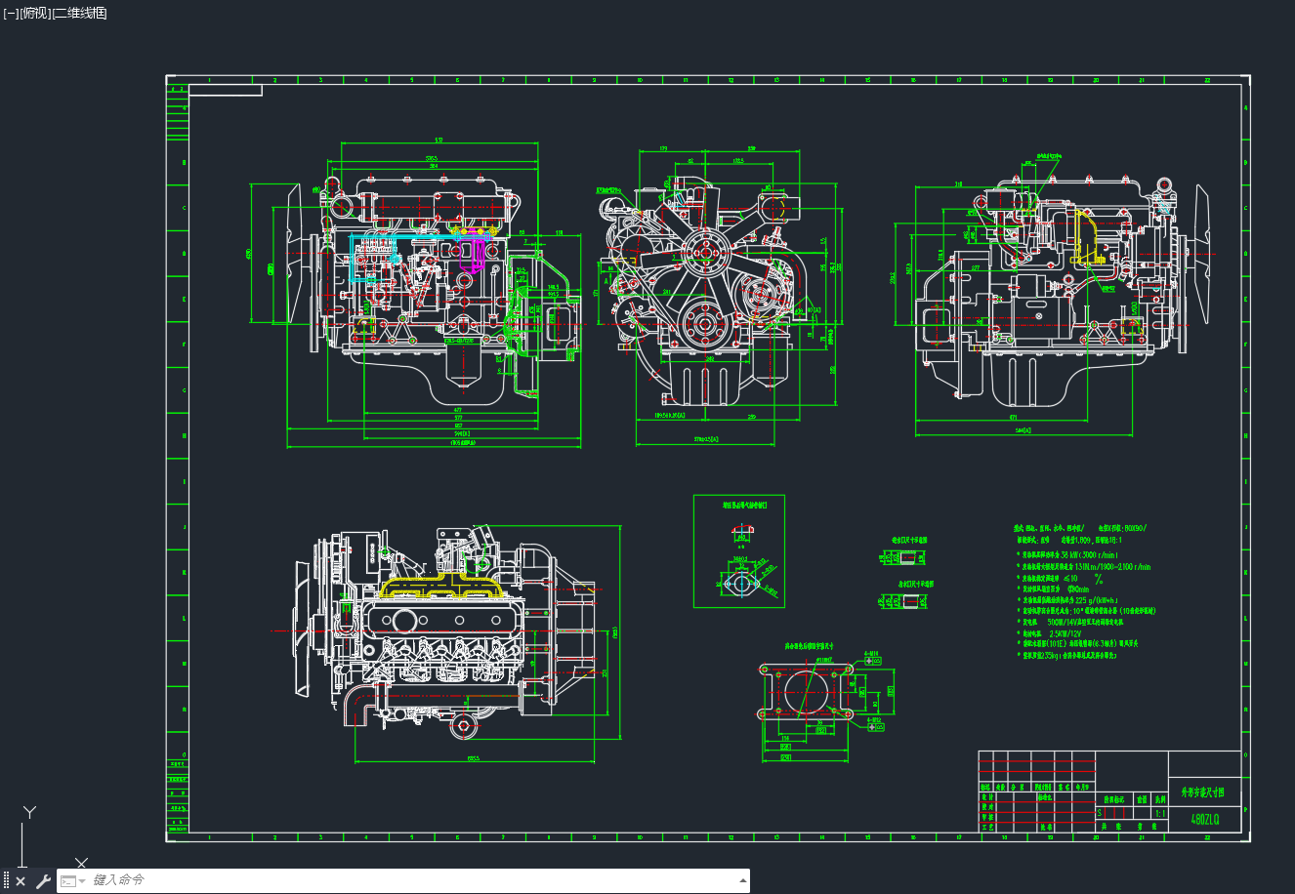Screen dimensions: 1295x894
Task: Open the 俯视 view controls menu
Action: pyautogui.click(x=34, y=14)
